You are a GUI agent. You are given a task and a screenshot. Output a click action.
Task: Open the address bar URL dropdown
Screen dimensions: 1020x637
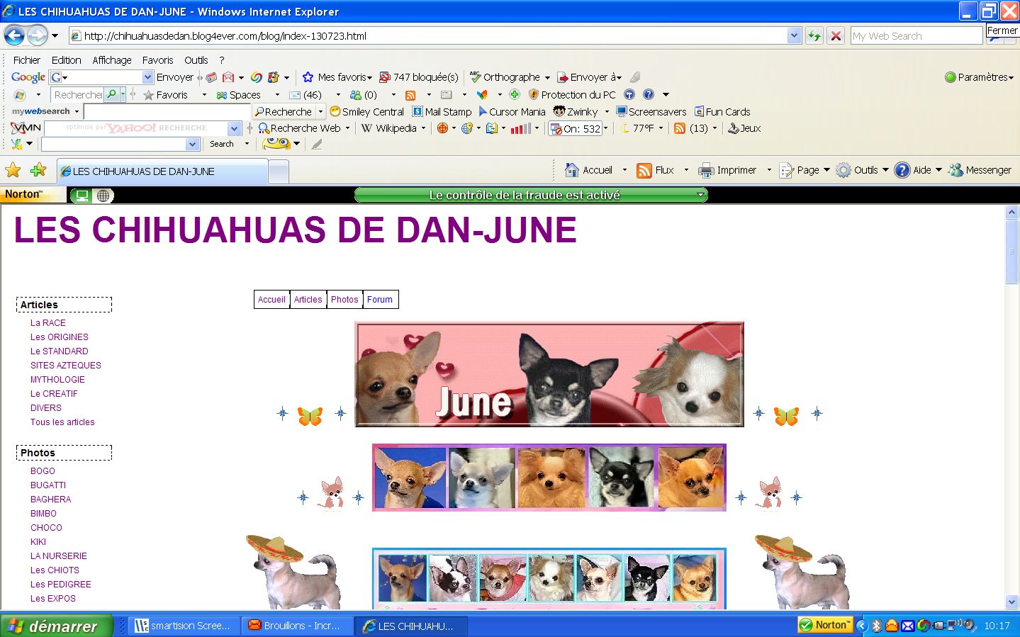point(794,35)
